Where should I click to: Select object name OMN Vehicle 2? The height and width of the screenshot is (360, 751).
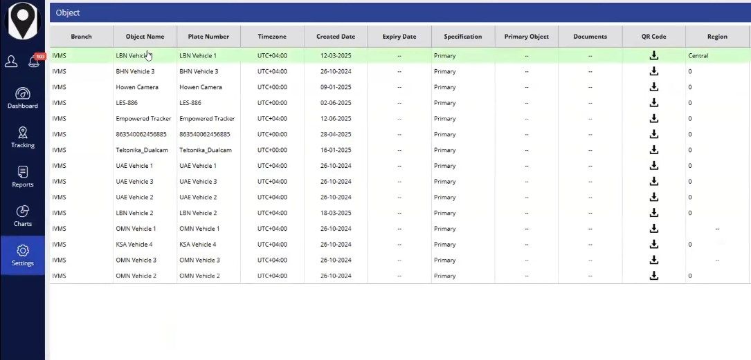pos(136,276)
